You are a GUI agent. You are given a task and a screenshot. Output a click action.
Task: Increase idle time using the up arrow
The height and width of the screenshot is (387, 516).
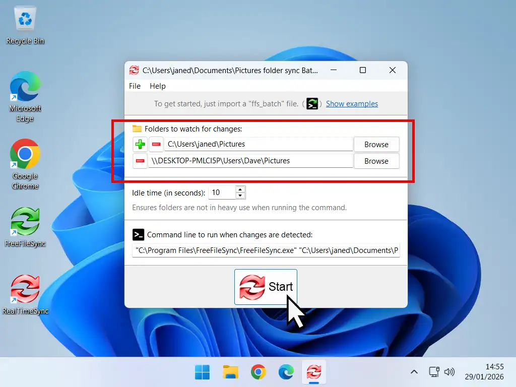pyautogui.click(x=240, y=189)
